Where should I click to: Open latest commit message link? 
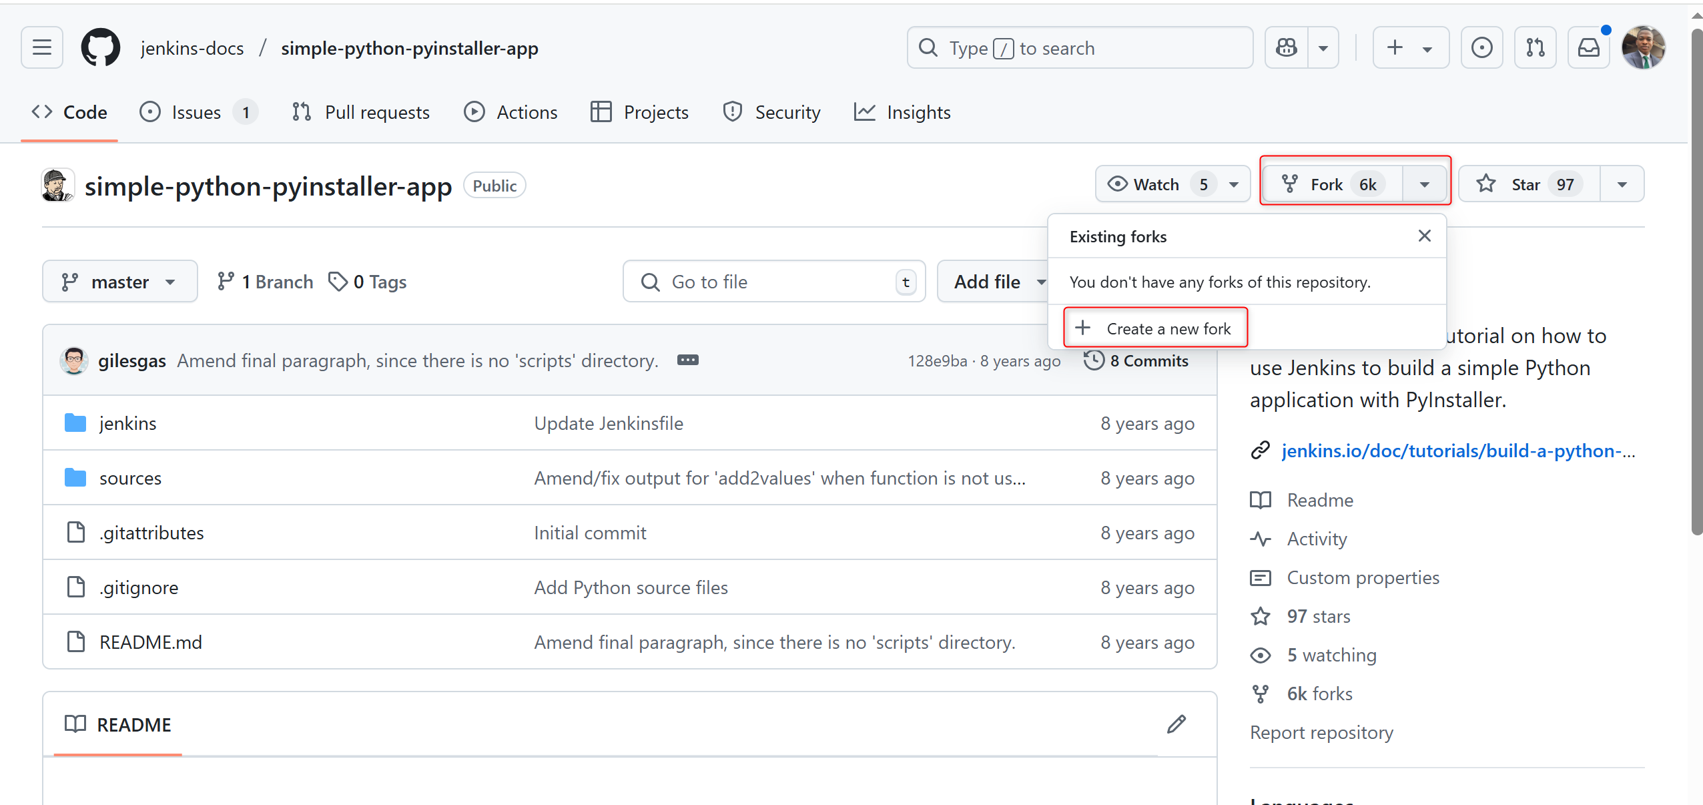point(418,360)
